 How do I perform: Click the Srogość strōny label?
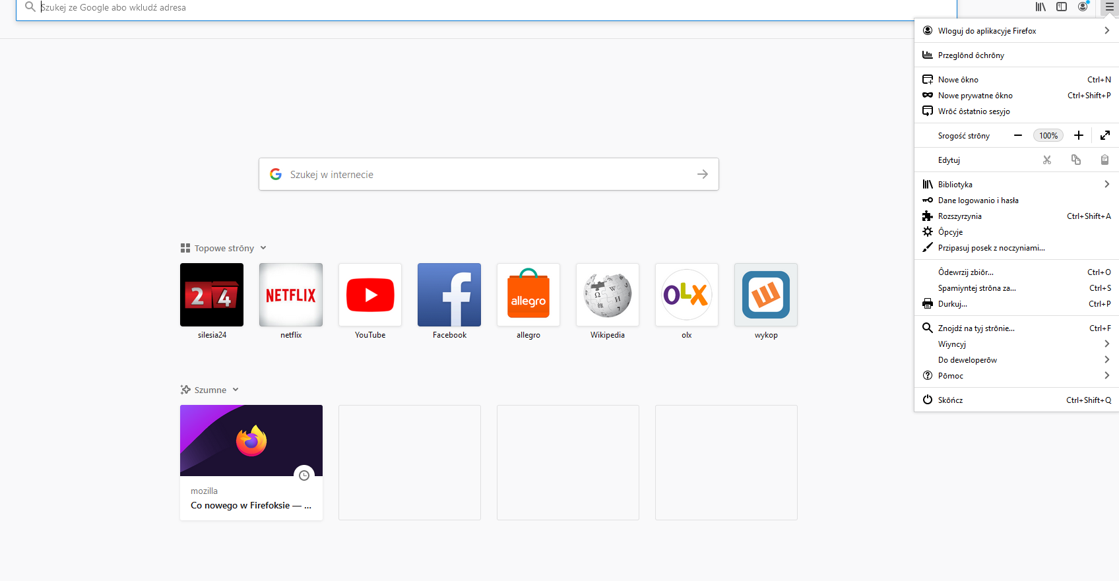964,136
